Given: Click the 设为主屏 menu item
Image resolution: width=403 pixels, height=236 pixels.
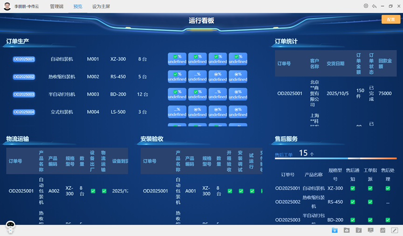Looking at the screenshot, I should pos(101,7).
